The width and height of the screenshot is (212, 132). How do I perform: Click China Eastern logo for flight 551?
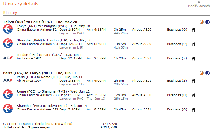pyautogui.click(x=8, y=43)
